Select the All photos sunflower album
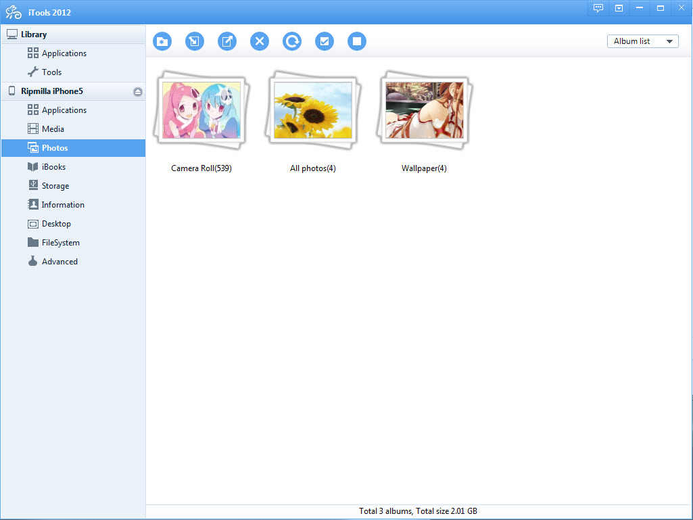The image size is (693, 520). [313, 110]
